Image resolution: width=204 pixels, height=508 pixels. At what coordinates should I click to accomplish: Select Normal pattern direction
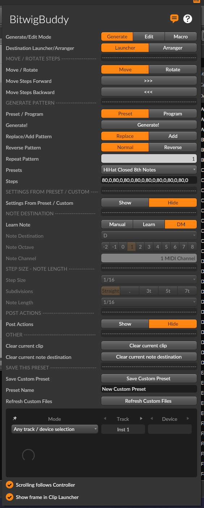pos(125,147)
